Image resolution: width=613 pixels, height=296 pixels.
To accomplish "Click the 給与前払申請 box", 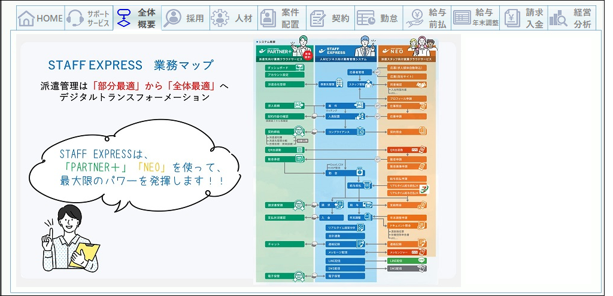I will click(407, 179).
